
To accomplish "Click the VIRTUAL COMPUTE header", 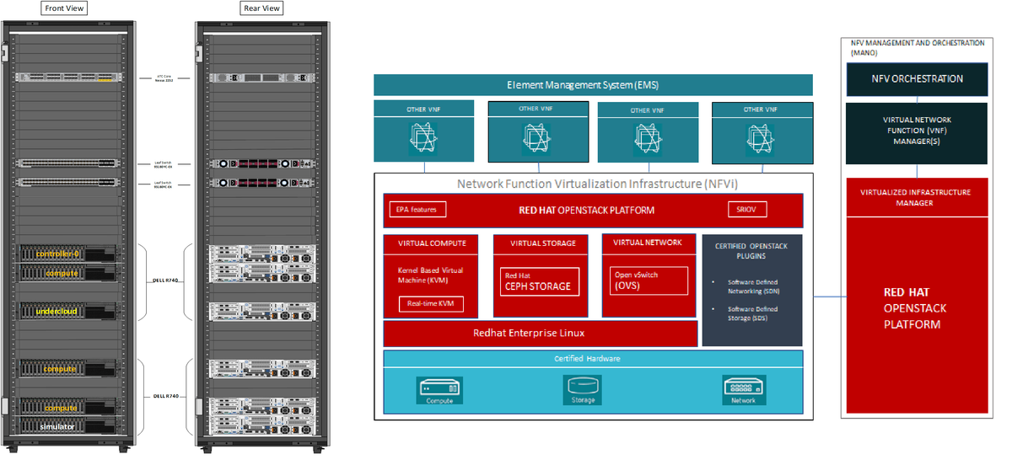I will click(431, 243).
